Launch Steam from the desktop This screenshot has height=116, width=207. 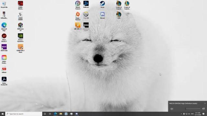click(102, 4)
